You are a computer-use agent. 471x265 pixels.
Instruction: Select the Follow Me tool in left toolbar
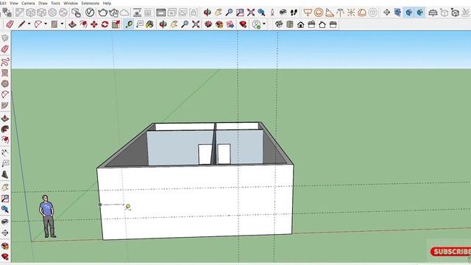pos(5,130)
